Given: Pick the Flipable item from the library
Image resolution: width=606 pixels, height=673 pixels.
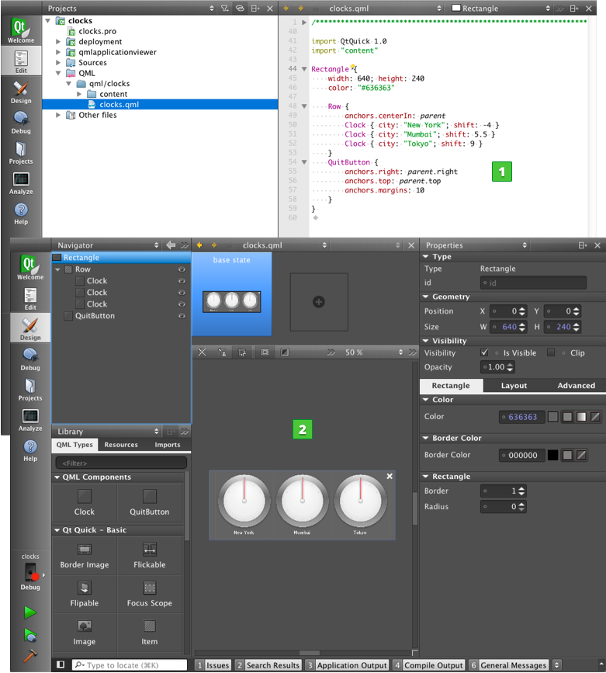Looking at the screenshot, I should pyautogui.click(x=85, y=588).
